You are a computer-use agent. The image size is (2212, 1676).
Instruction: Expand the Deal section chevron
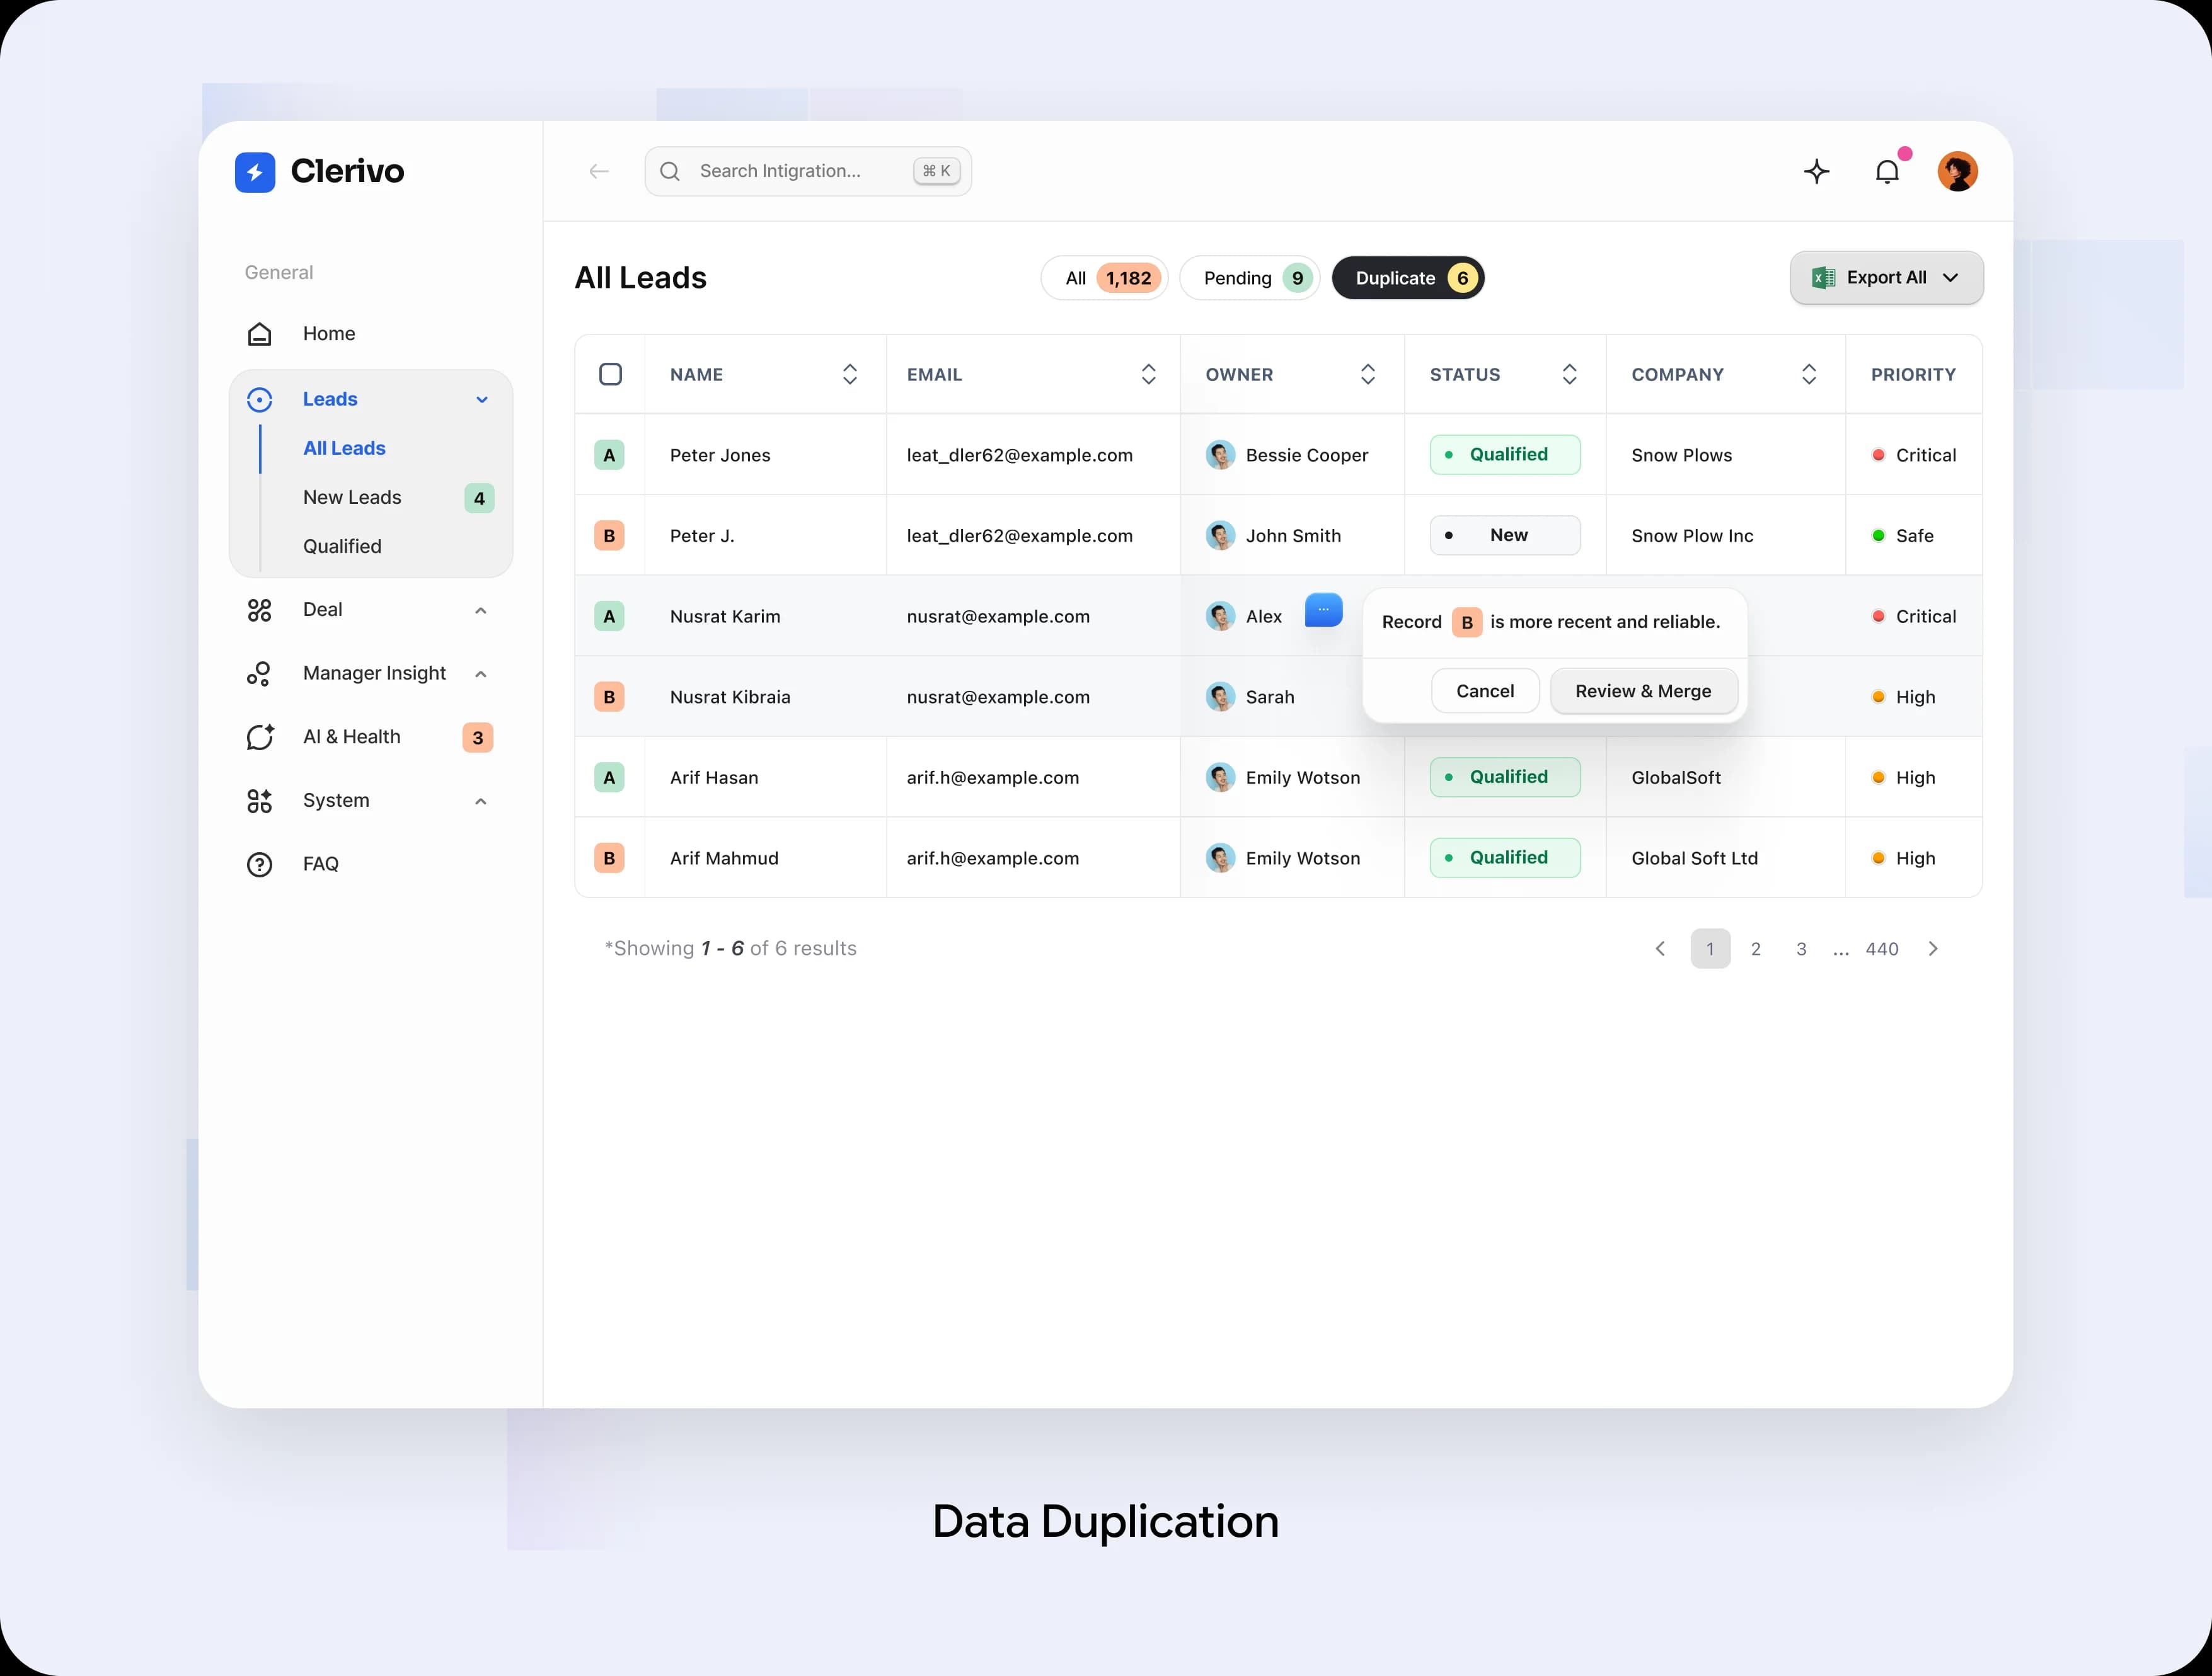pos(481,611)
